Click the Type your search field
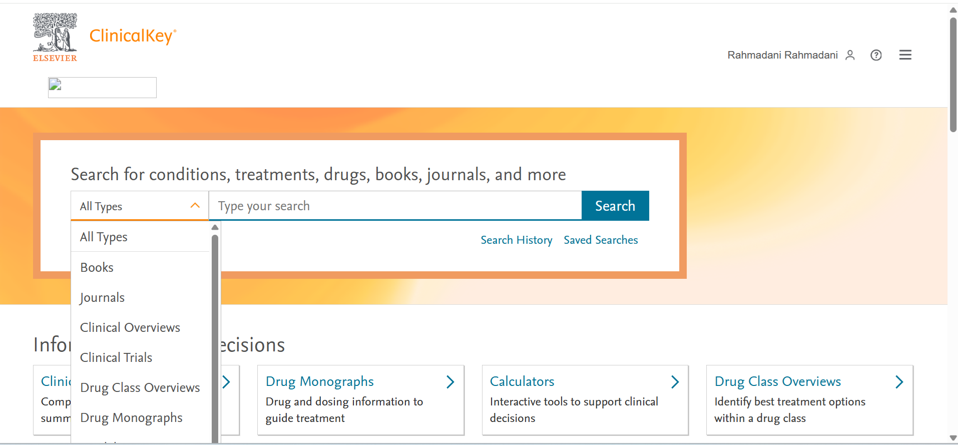Viewport: 958px width, 445px height. point(395,206)
